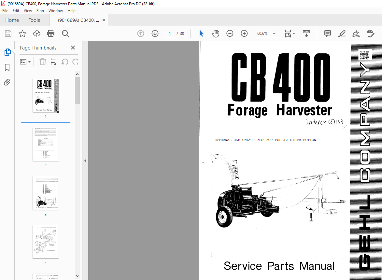Open the Sign document tool

[x=356, y=34]
